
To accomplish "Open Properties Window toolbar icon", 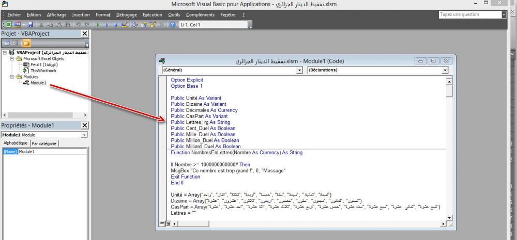I will point(144,25).
